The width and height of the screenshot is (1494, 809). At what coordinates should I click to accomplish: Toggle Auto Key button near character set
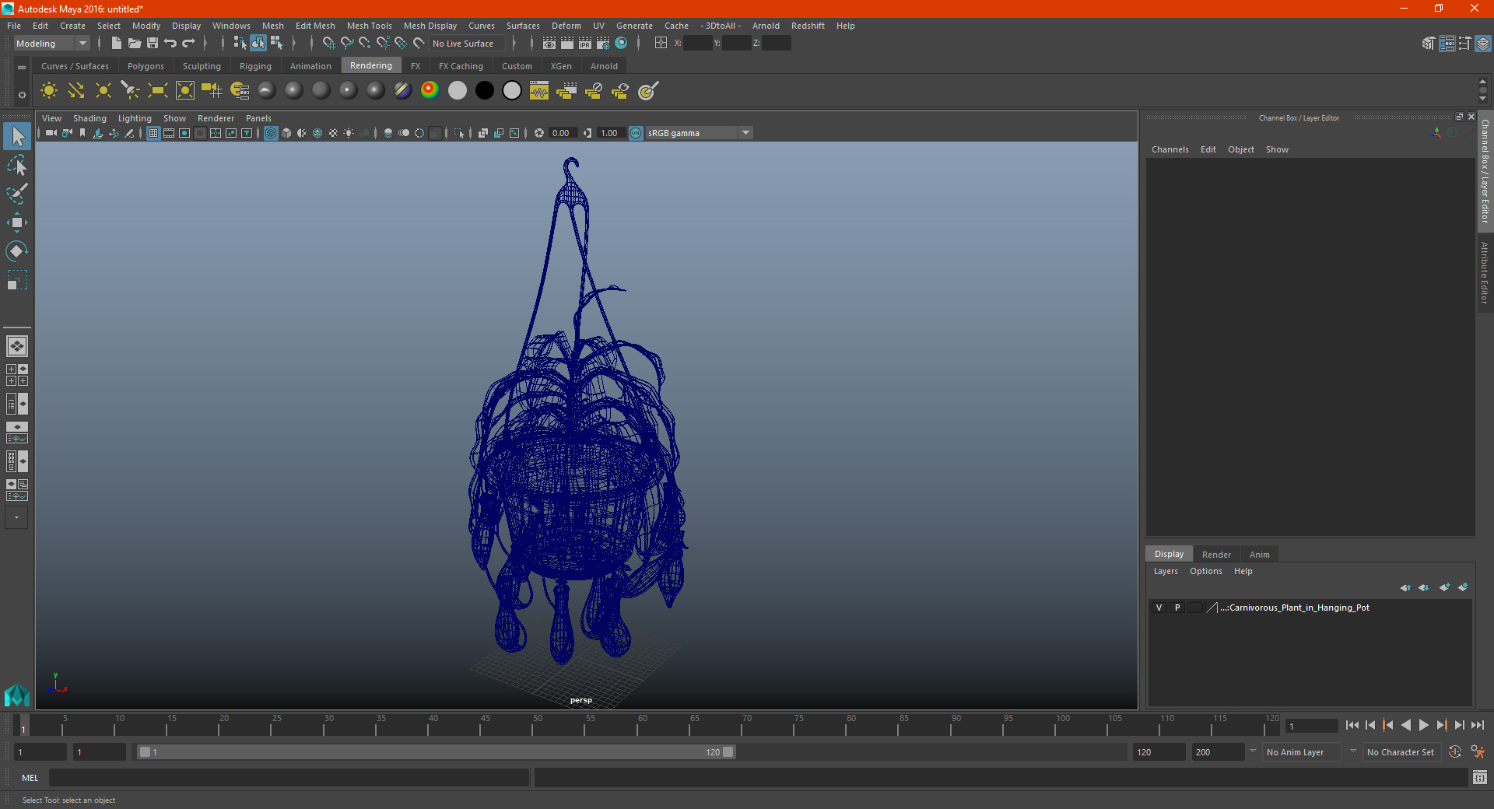1455,752
